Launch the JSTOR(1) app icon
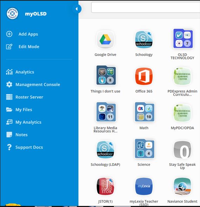This screenshot has height=207, width=200. click(x=105, y=186)
